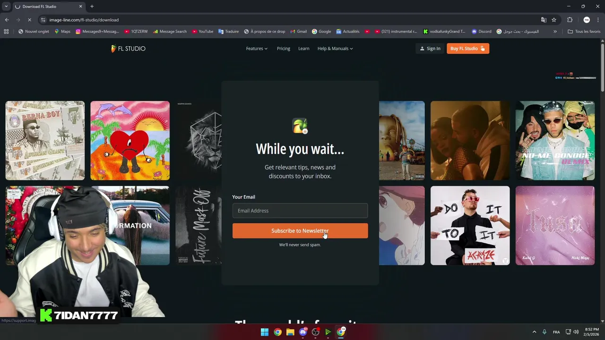
Task: Open File Explorer from taskbar
Action: tap(290, 332)
